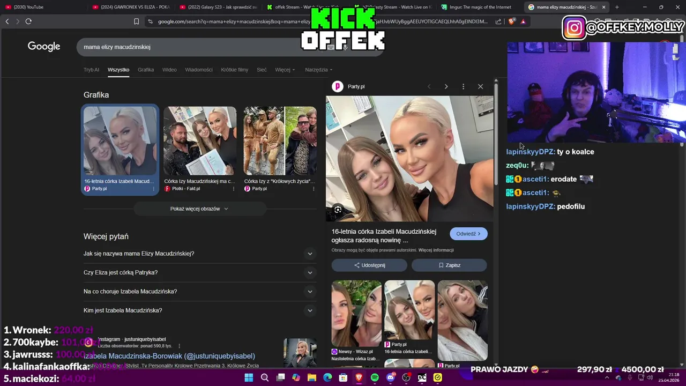
Task: Switch to the 'Imgur: The magic of the Internet' tab
Action: 480,7
